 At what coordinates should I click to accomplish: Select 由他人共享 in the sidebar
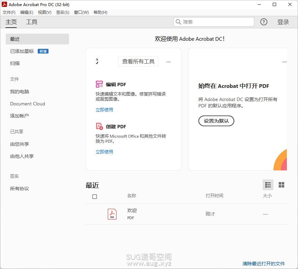click(x=22, y=156)
